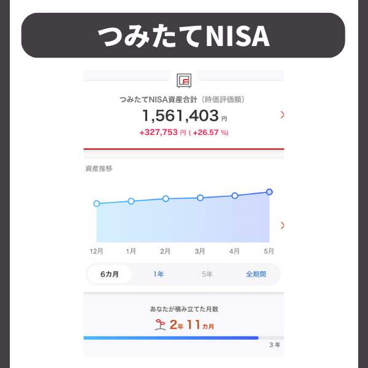
Task: Expand the asset chart via the red chevron
Action: (282, 225)
